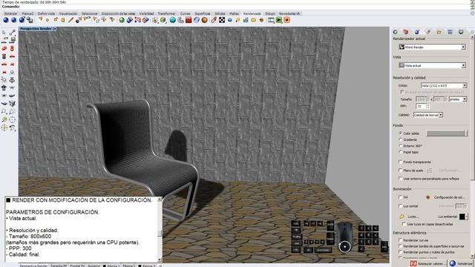Open the píxeles units dropdown
The width and height of the screenshot is (475, 267).
point(458,99)
